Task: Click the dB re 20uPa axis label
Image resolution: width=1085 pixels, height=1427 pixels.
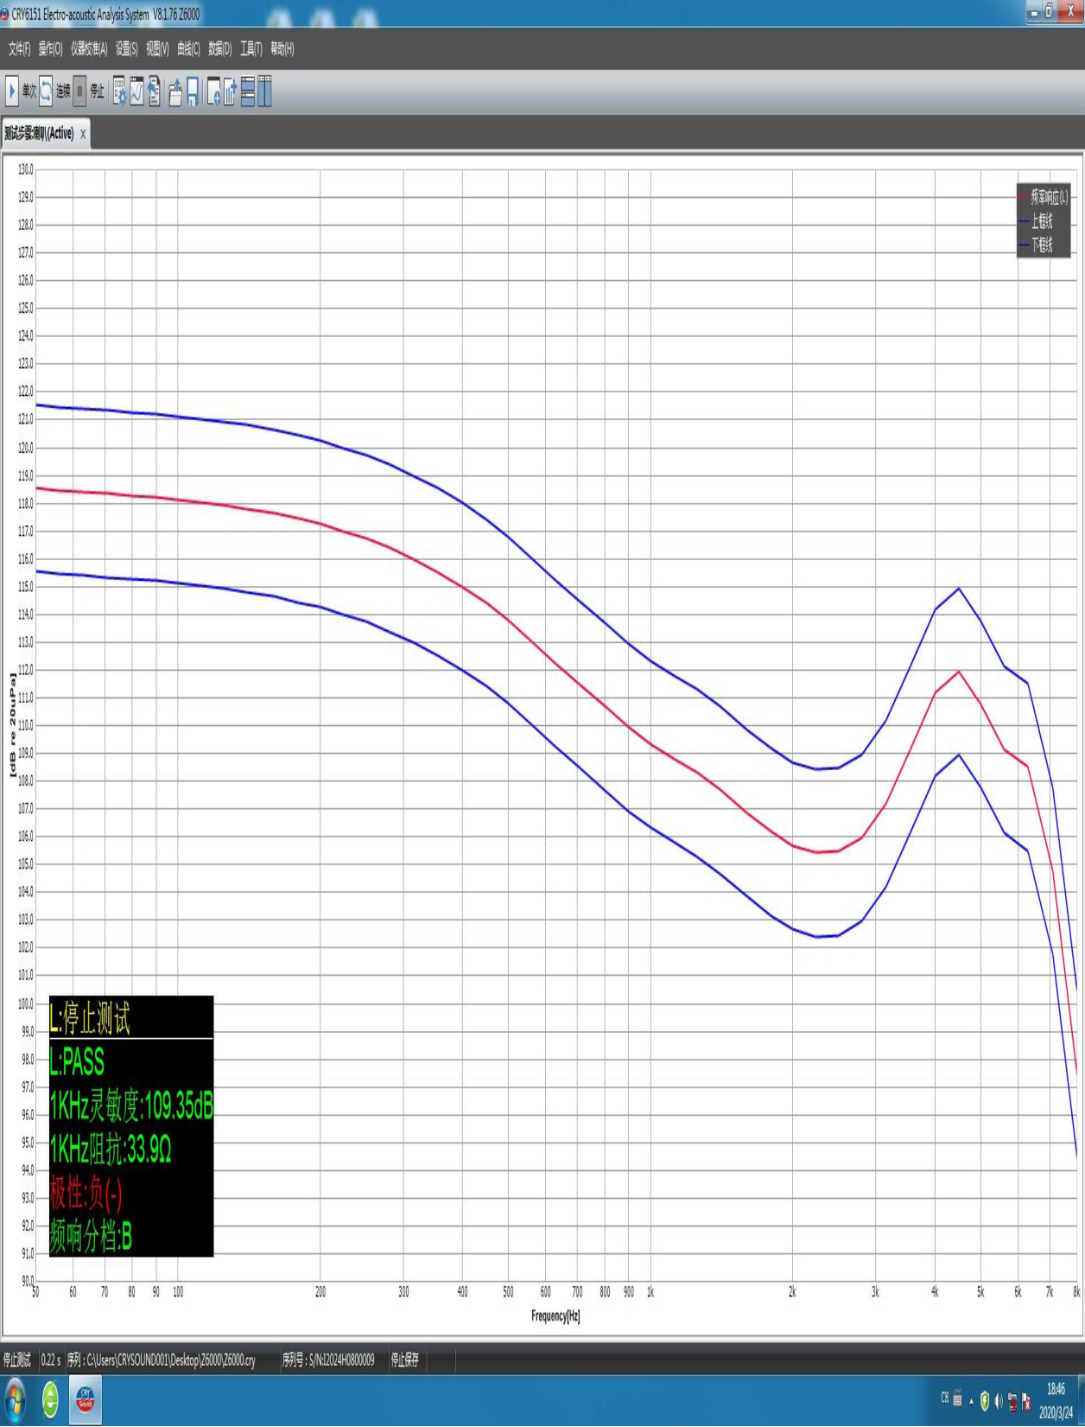Action: pyautogui.click(x=12, y=724)
